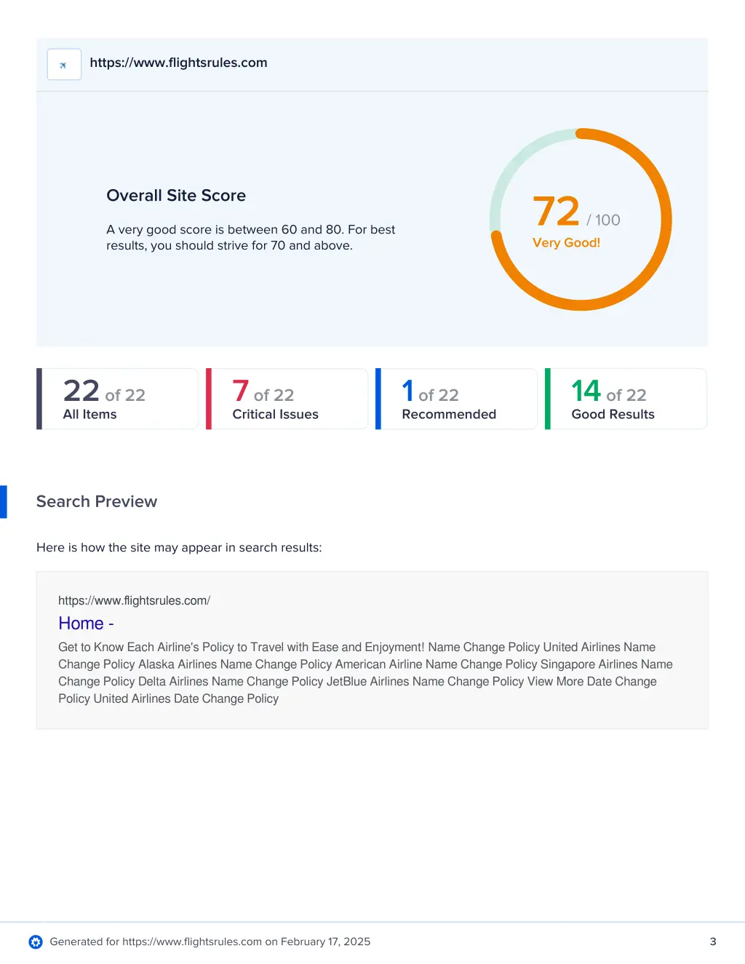Click the page number 3 in footer
Viewport: 745px width, 964px height.
pos(713,941)
